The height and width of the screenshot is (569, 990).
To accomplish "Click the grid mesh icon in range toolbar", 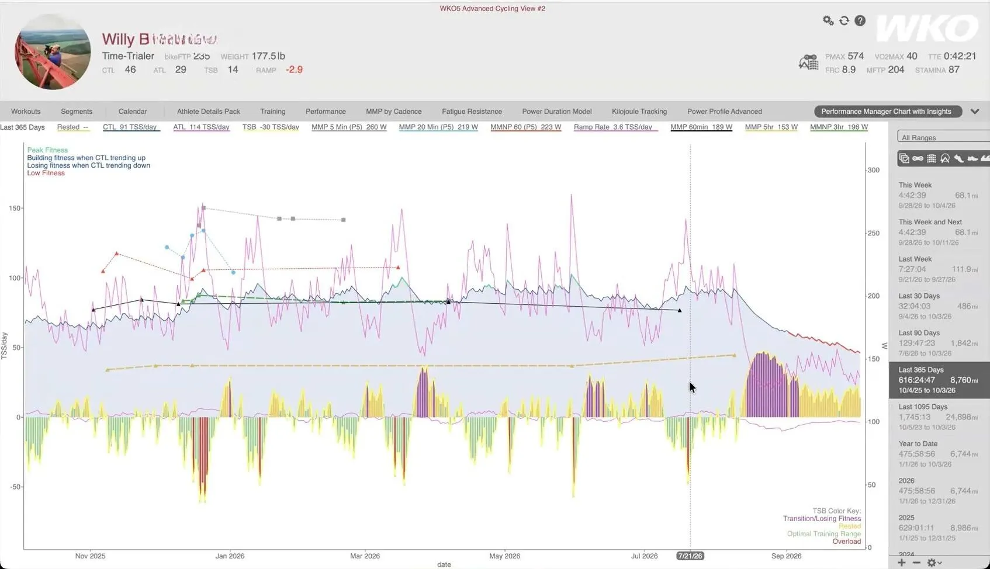I will coord(932,158).
